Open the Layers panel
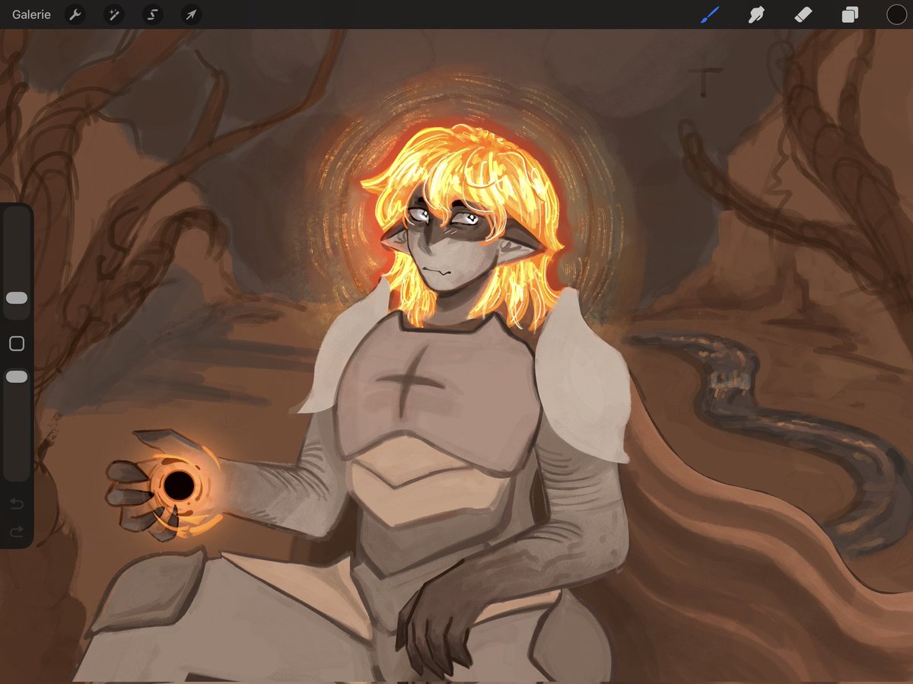This screenshot has width=913, height=684. (x=851, y=14)
